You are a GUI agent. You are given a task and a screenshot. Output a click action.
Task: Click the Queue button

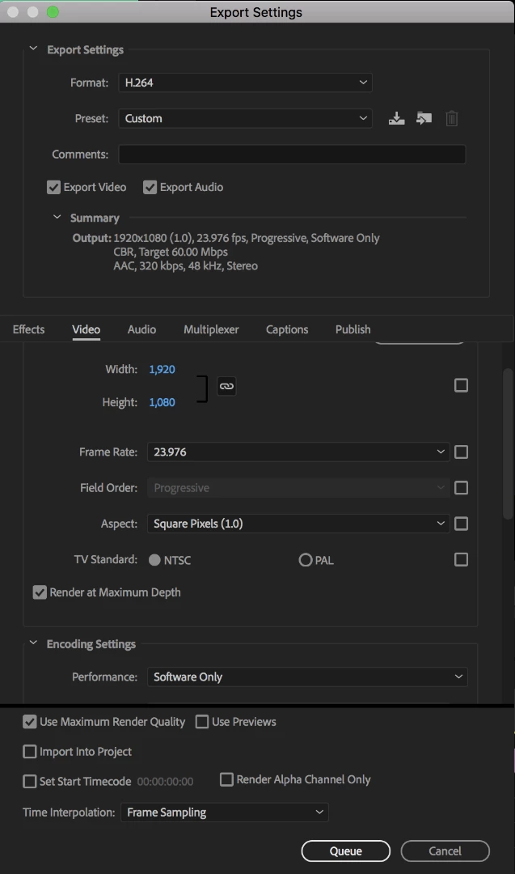coord(345,851)
